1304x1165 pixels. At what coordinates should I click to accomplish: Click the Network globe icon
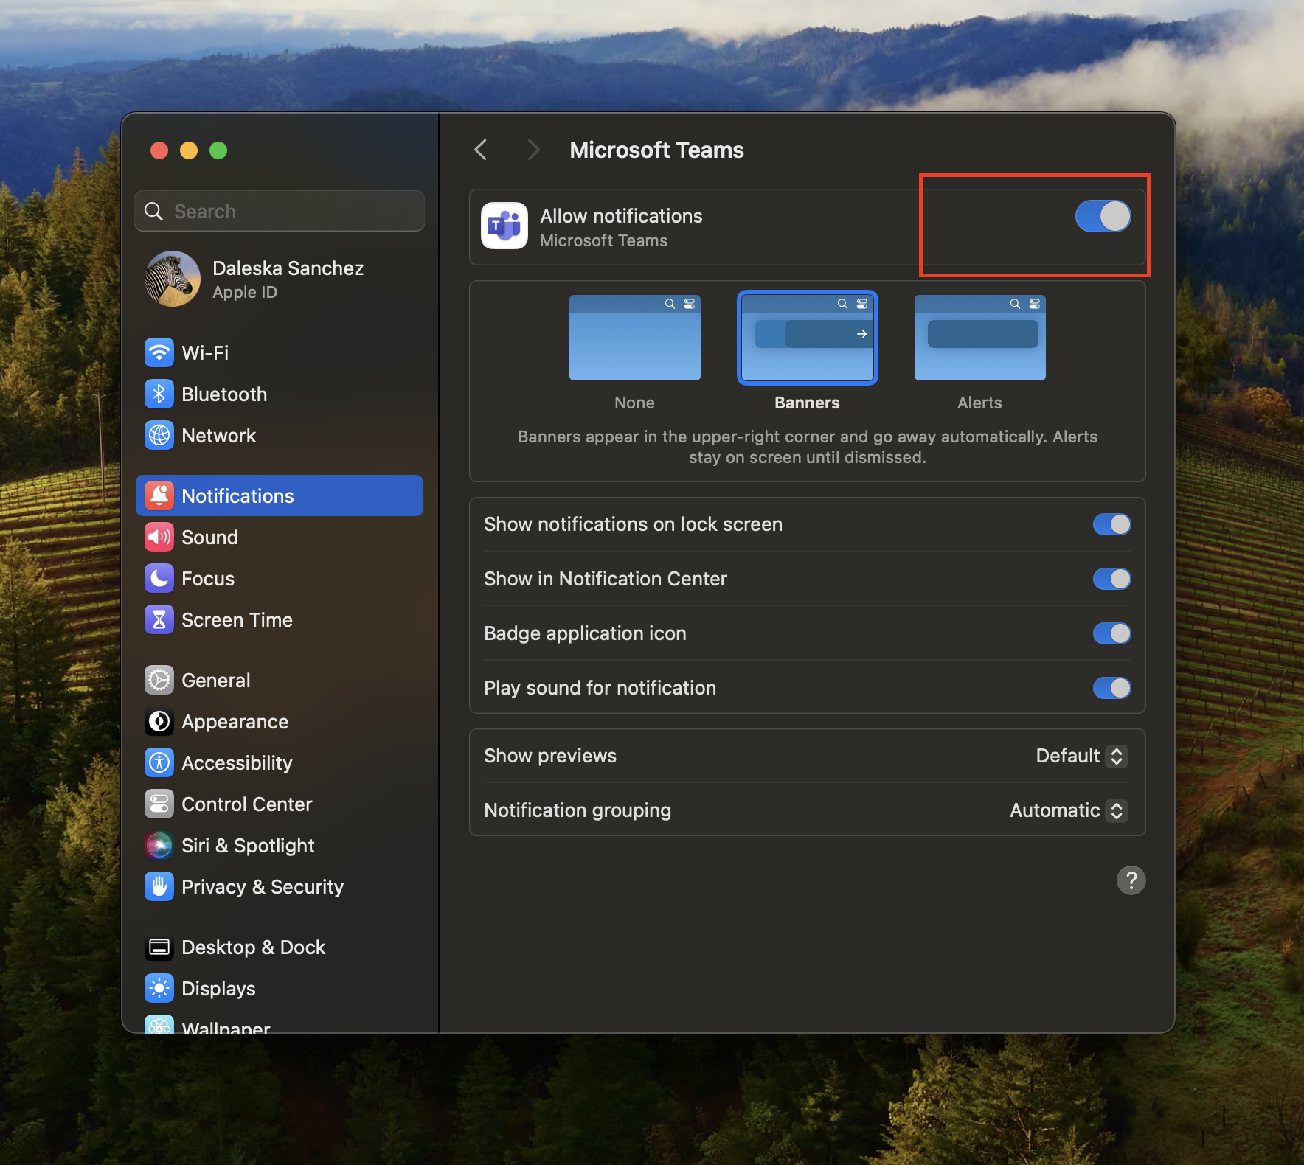[x=159, y=435]
